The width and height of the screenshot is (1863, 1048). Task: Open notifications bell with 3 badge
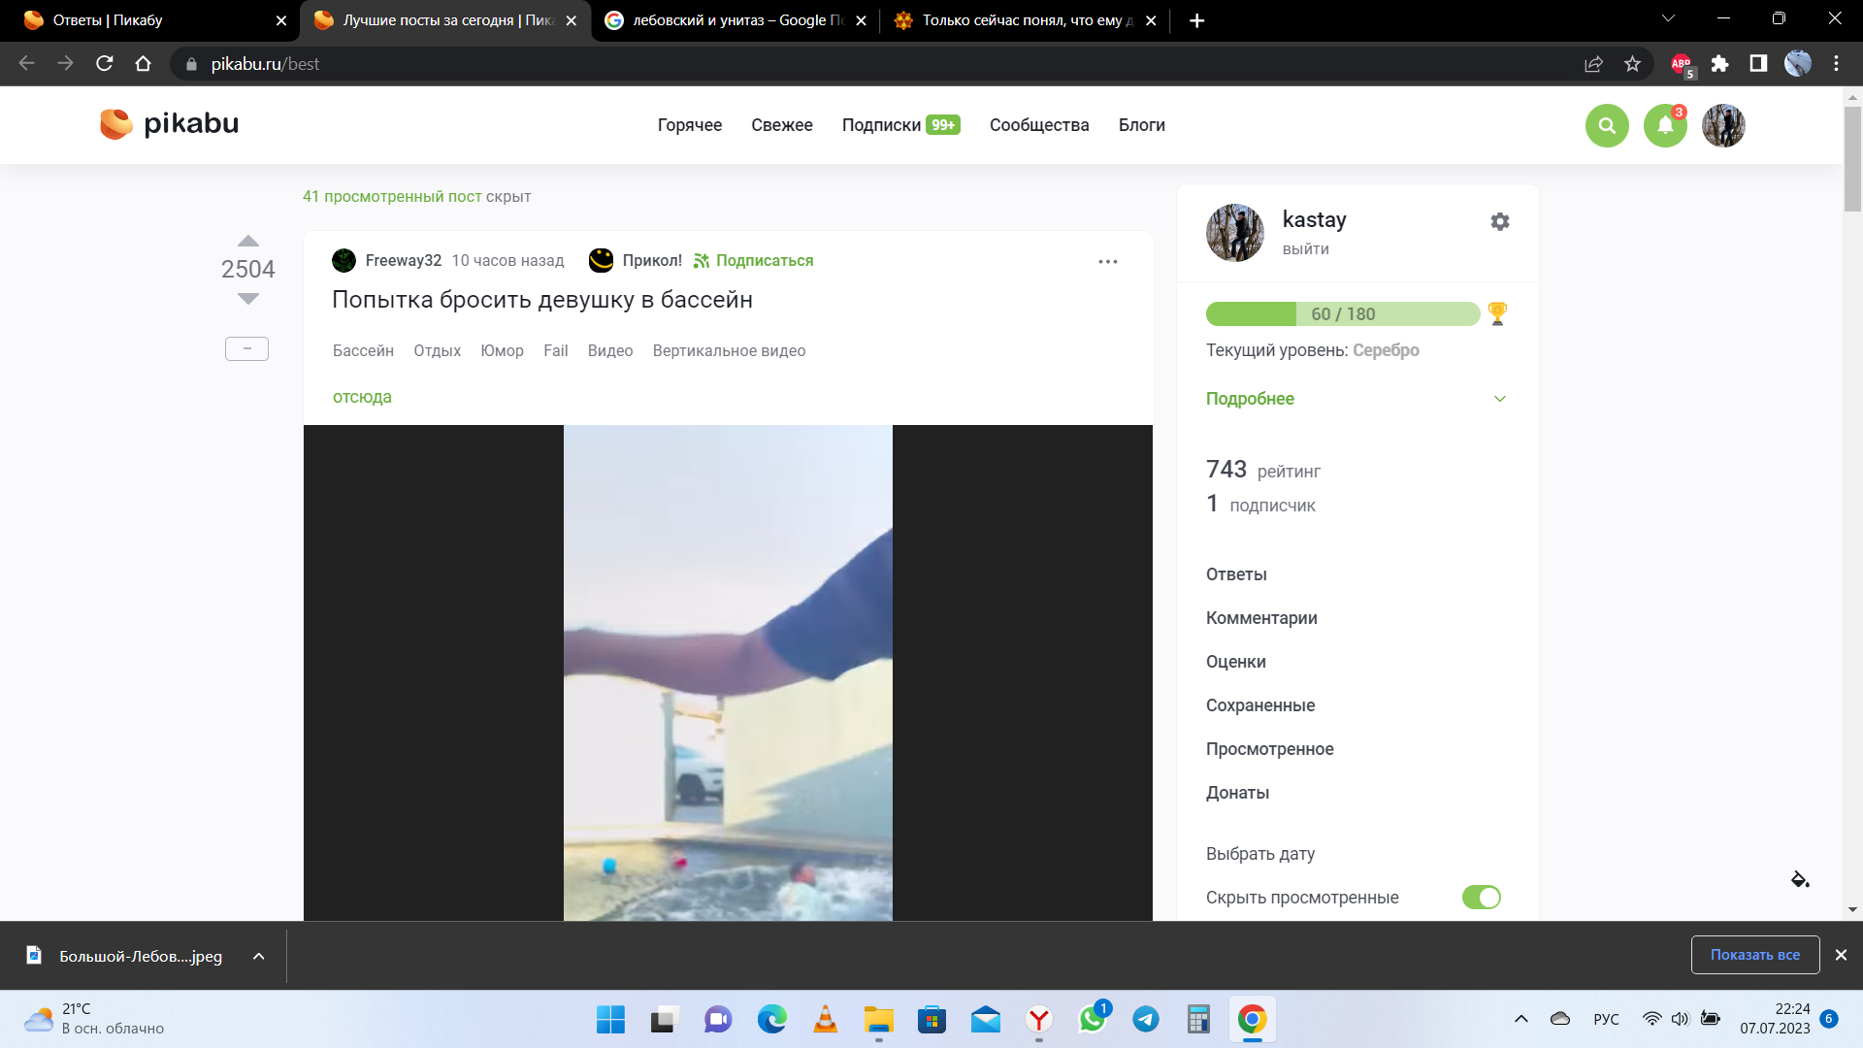coord(1665,125)
